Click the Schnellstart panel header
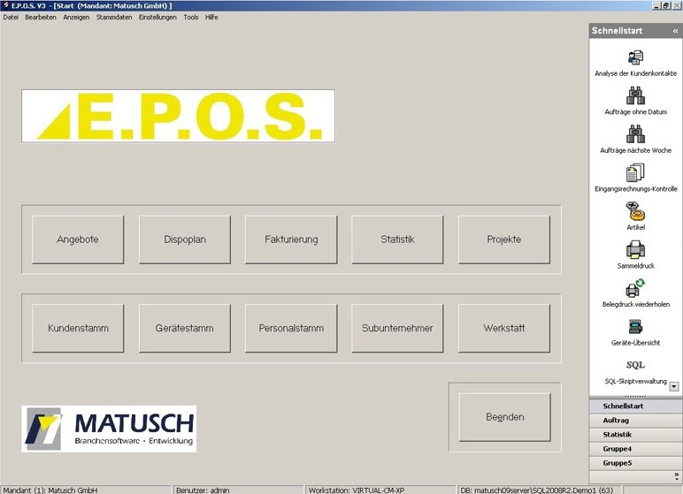Viewport: 683px width, 494px height. (x=635, y=31)
